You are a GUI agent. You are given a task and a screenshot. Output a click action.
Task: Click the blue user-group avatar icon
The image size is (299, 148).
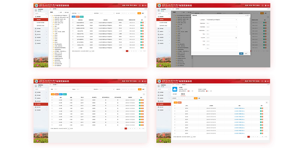click(x=175, y=90)
